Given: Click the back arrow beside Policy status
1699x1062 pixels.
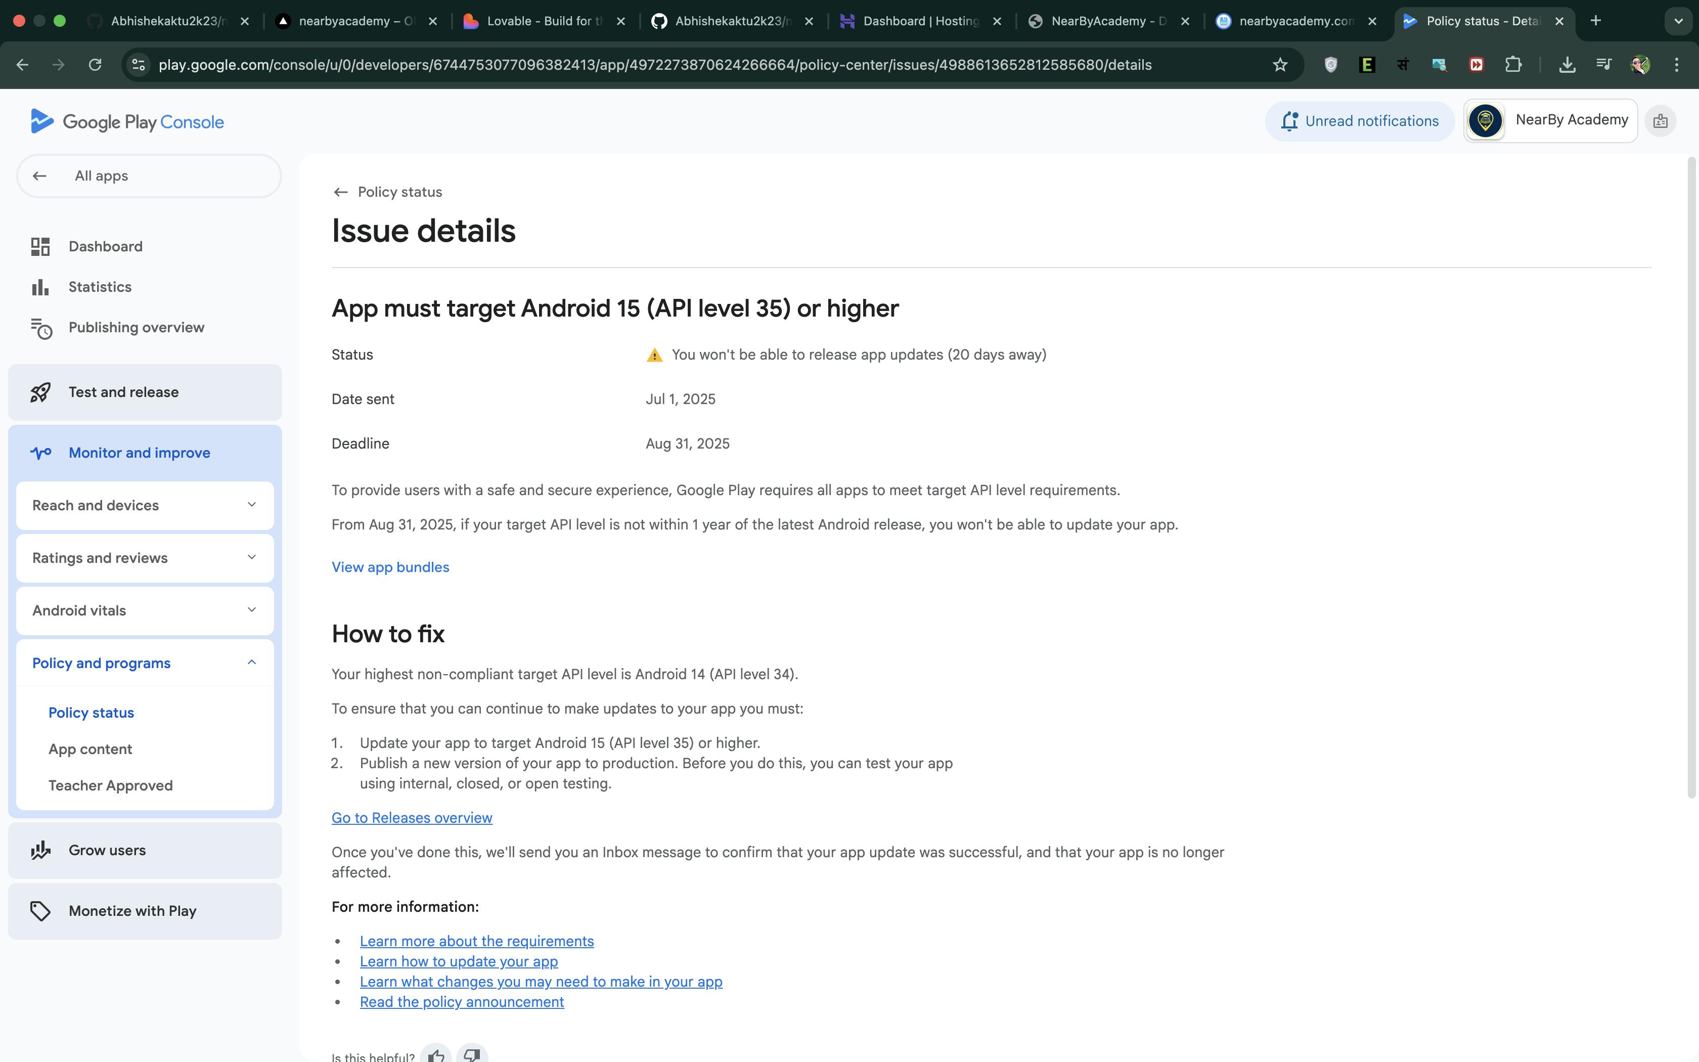Looking at the screenshot, I should coord(340,193).
